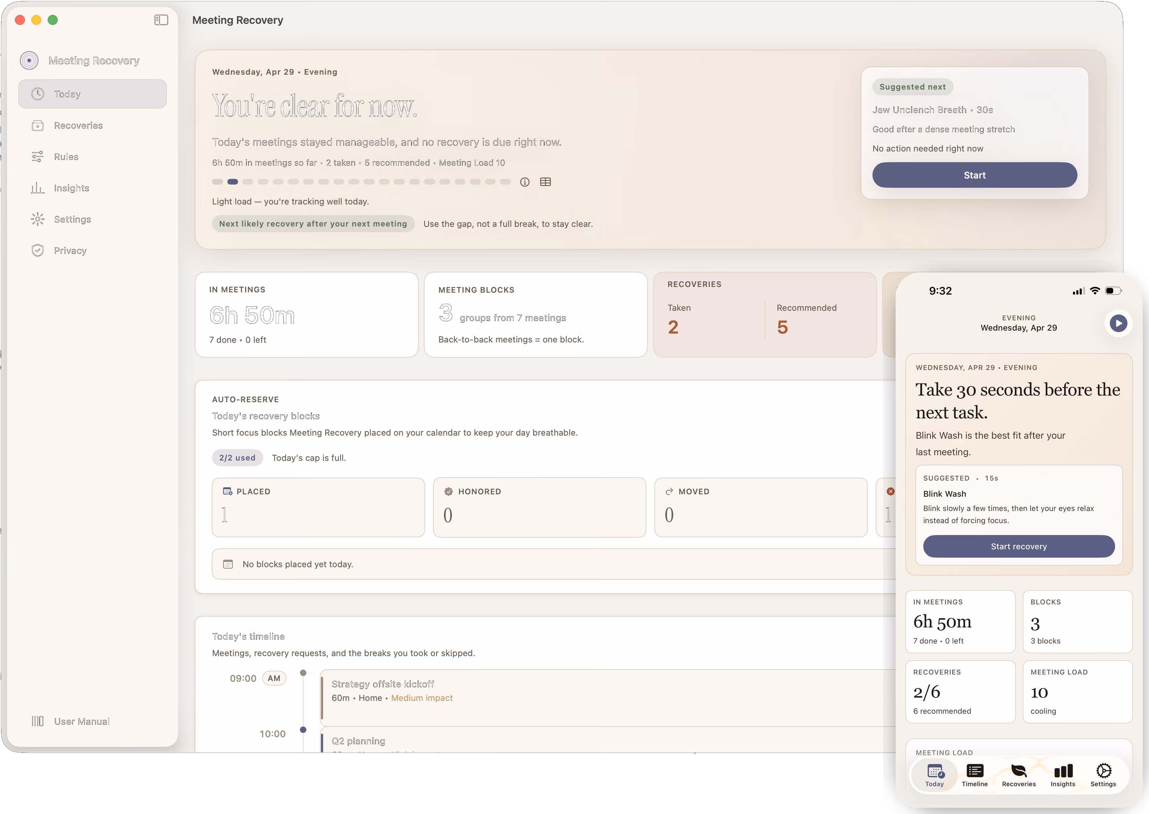1149x814 pixels.
Task: Open the phone Meeting Load 10 tile
Action: 1077,691
